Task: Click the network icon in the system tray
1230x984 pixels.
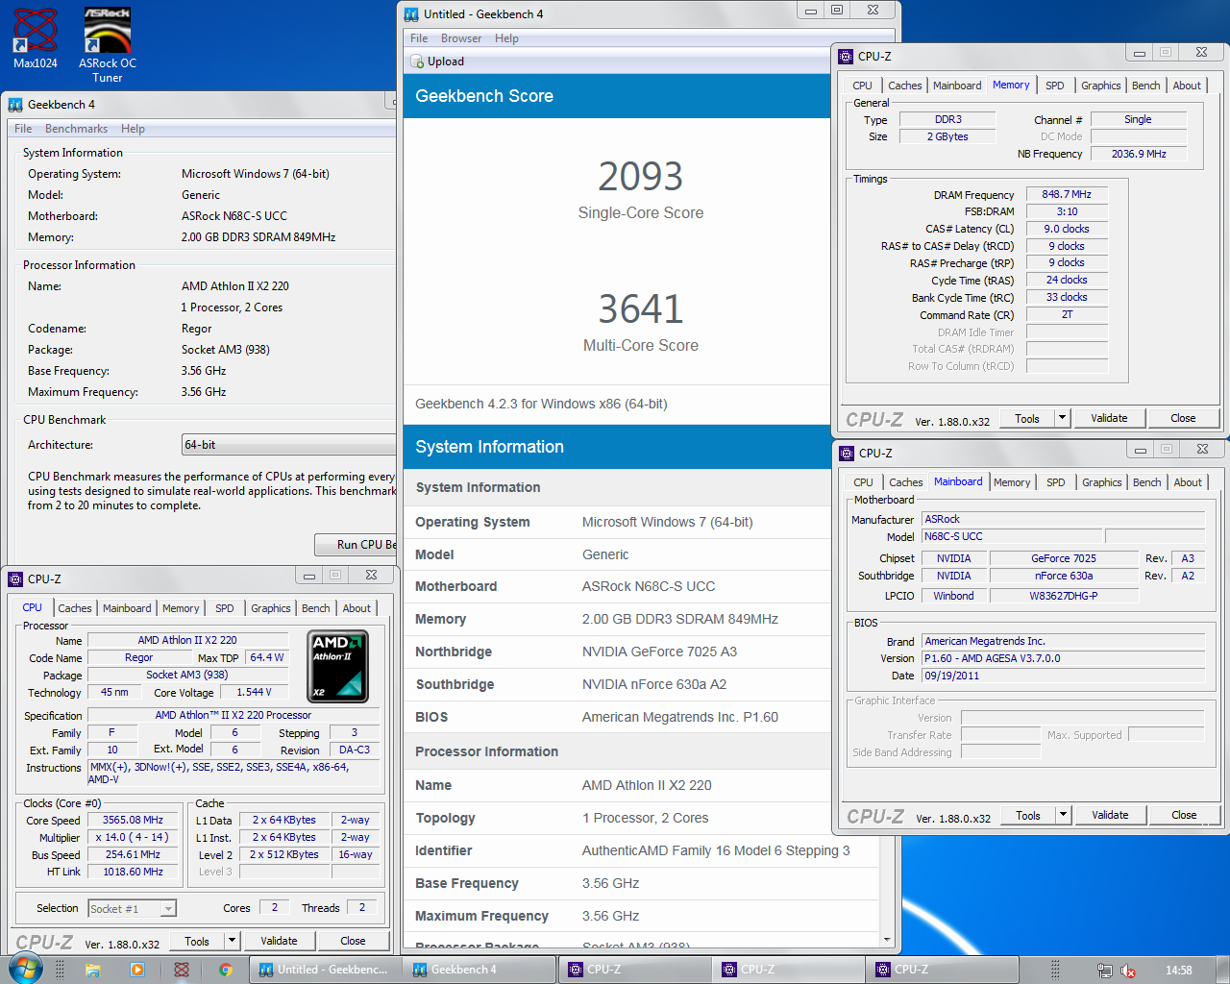Action: (1105, 971)
